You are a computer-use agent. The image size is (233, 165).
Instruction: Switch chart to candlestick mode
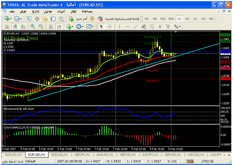(15, 26)
